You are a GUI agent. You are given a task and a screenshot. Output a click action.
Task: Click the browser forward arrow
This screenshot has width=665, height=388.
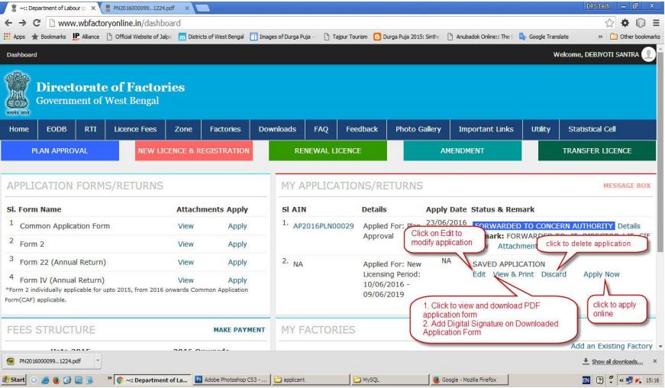click(x=22, y=23)
